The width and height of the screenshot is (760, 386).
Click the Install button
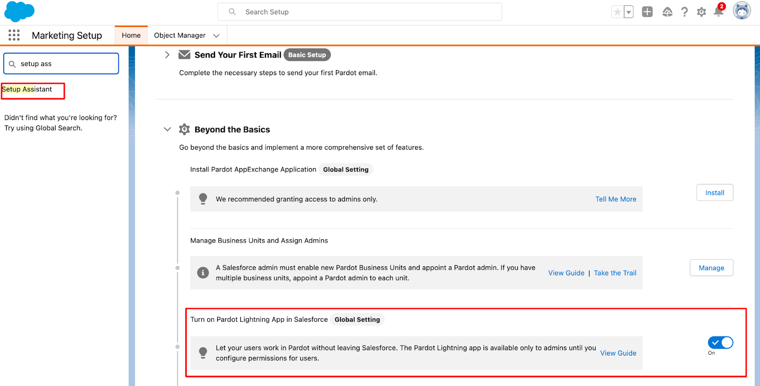pos(714,193)
